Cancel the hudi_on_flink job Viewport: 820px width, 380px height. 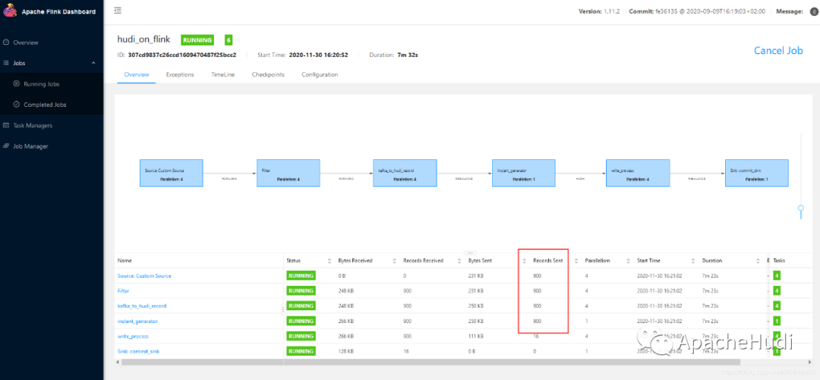[777, 51]
